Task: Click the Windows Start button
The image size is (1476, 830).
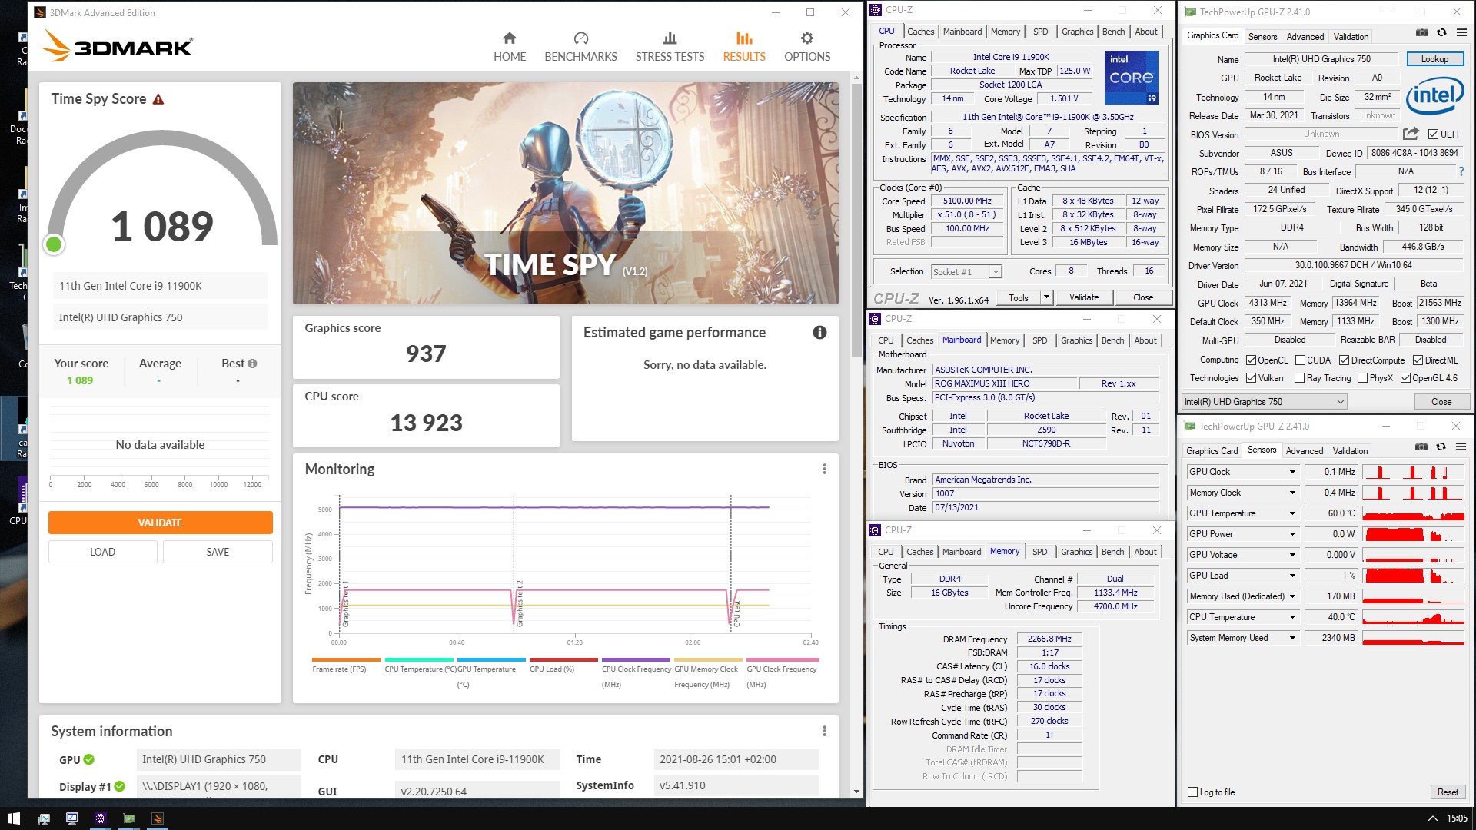Action: (x=13, y=818)
